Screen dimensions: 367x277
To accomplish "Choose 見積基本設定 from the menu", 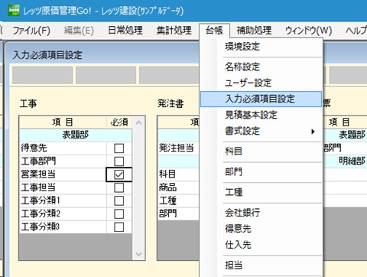I will [251, 116].
